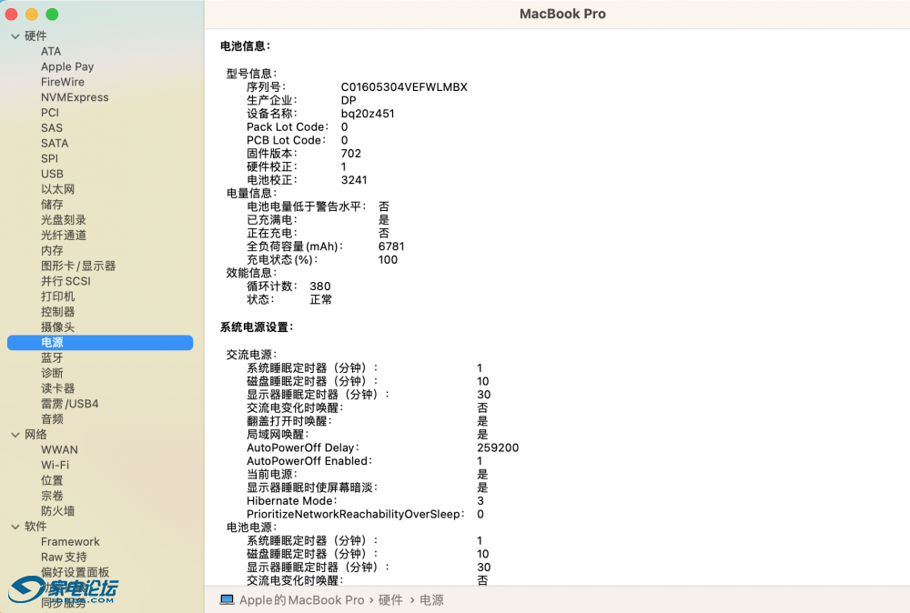
Task: Select 位置 under network section
Action: (x=52, y=480)
